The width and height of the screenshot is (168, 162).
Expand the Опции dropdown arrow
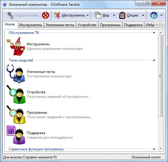click(x=143, y=15)
